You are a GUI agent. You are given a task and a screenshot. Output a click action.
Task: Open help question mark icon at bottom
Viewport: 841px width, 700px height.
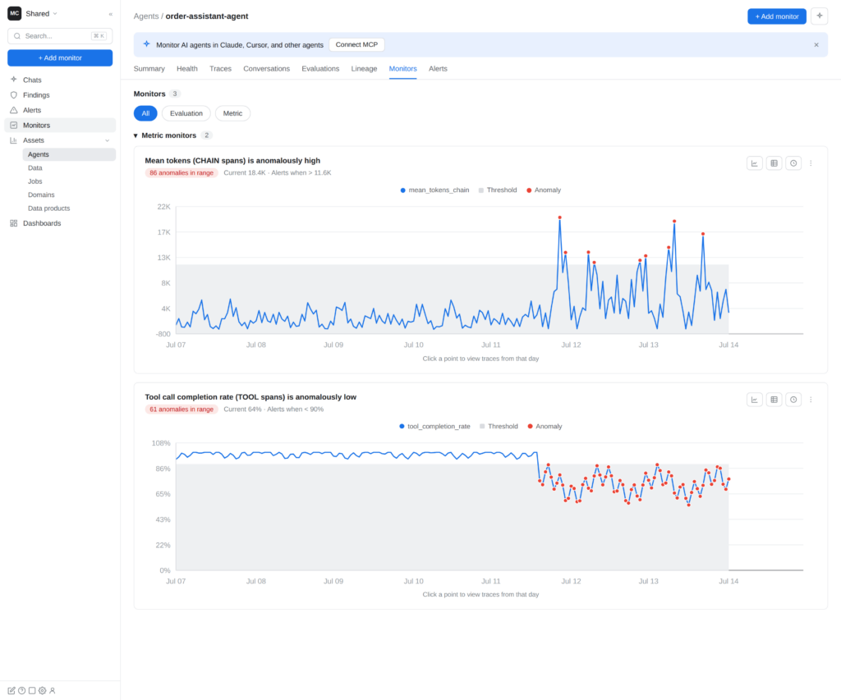click(x=22, y=690)
